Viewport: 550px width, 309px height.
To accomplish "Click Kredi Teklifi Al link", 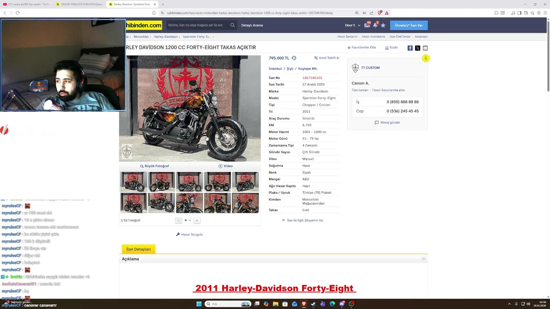I will tap(327, 58).
